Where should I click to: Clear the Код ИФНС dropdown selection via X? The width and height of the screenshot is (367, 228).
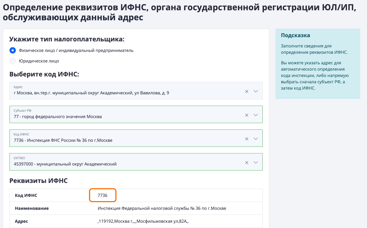point(247,139)
